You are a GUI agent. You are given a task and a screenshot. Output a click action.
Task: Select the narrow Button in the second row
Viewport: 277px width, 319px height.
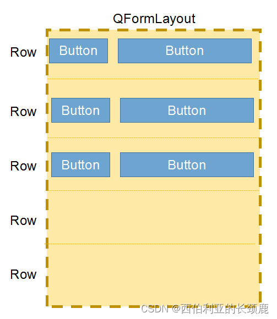80,110
